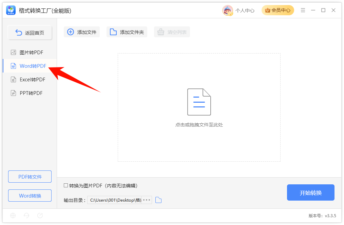Select PPT转PDF in the sidebar
Viewport: 344px width, 225px height.
(x=30, y=93)
